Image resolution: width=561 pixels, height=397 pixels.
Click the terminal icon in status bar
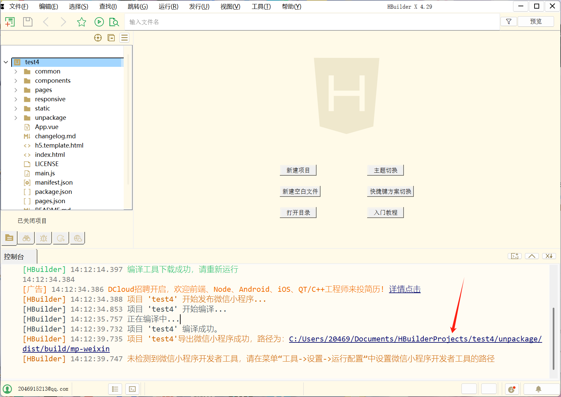(x=132, y=389)
